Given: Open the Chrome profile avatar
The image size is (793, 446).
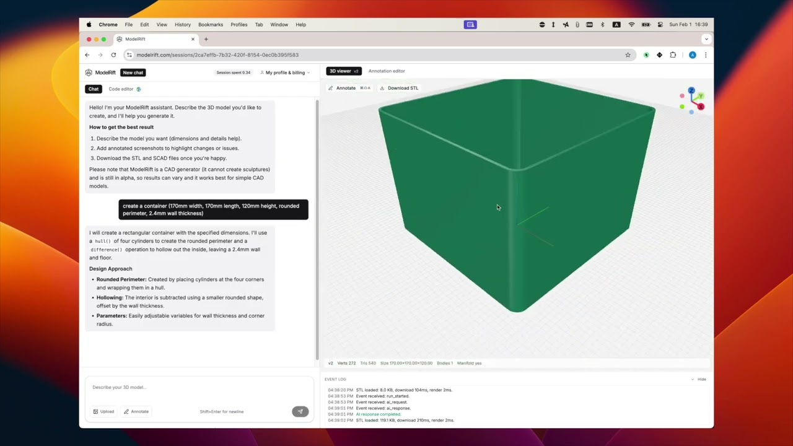Looking at the screenshot, I should pos(692,55).
